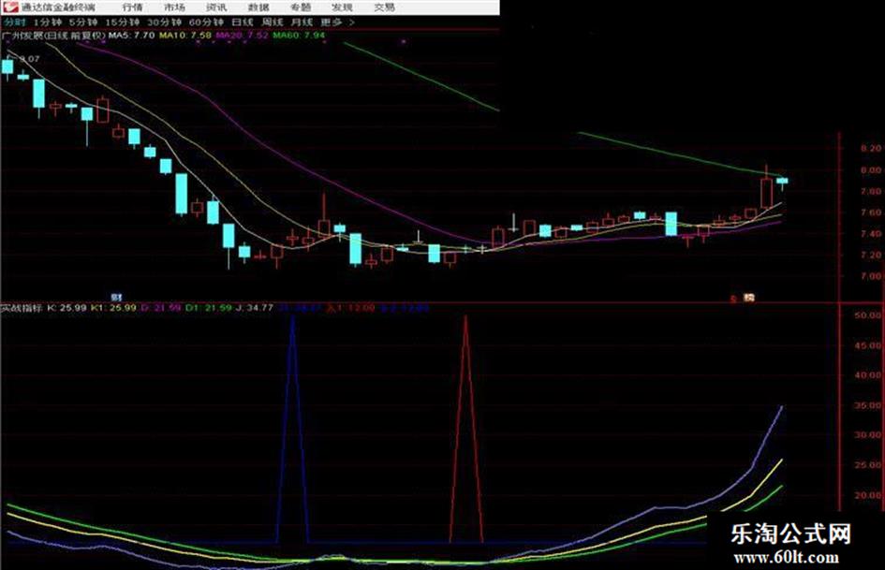Click the MA20: 7.52 label
Viewport: 885px width, 570px height.
click(x=243, y=35)
